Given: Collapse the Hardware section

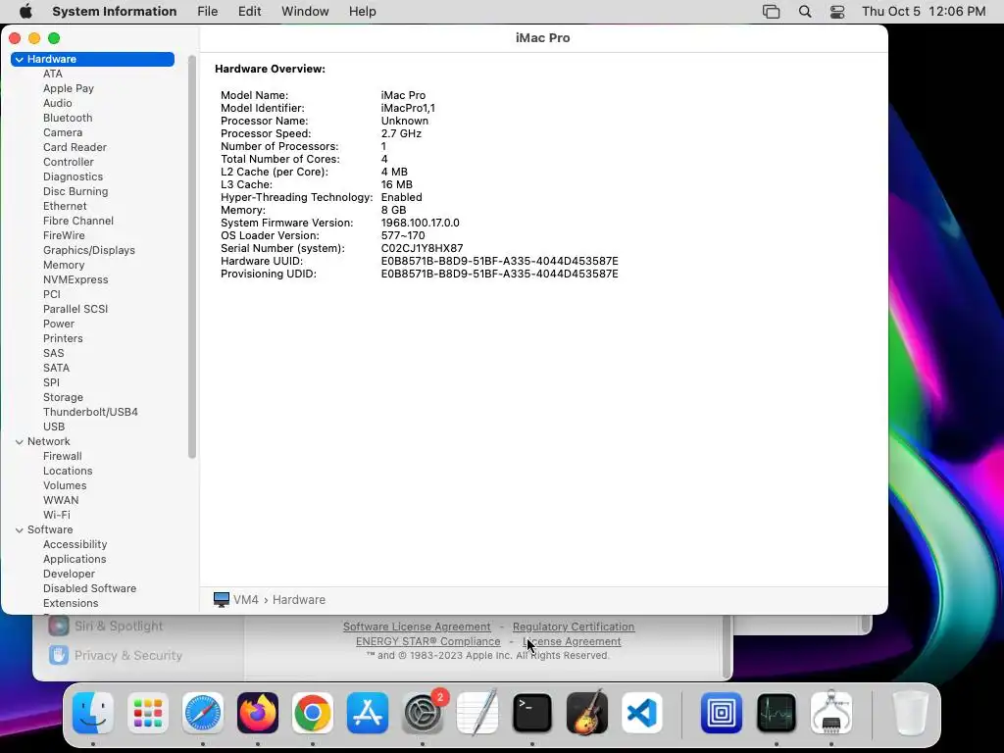Looking at the screenshot, I should click(20, 60).
